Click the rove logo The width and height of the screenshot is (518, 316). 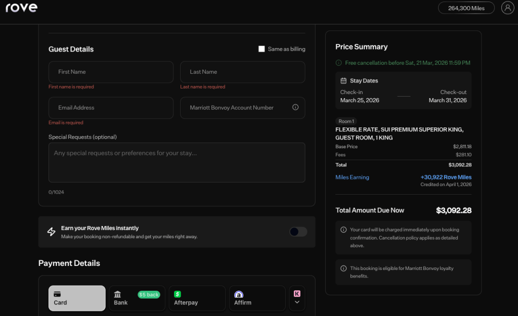(x=21, y=8)
